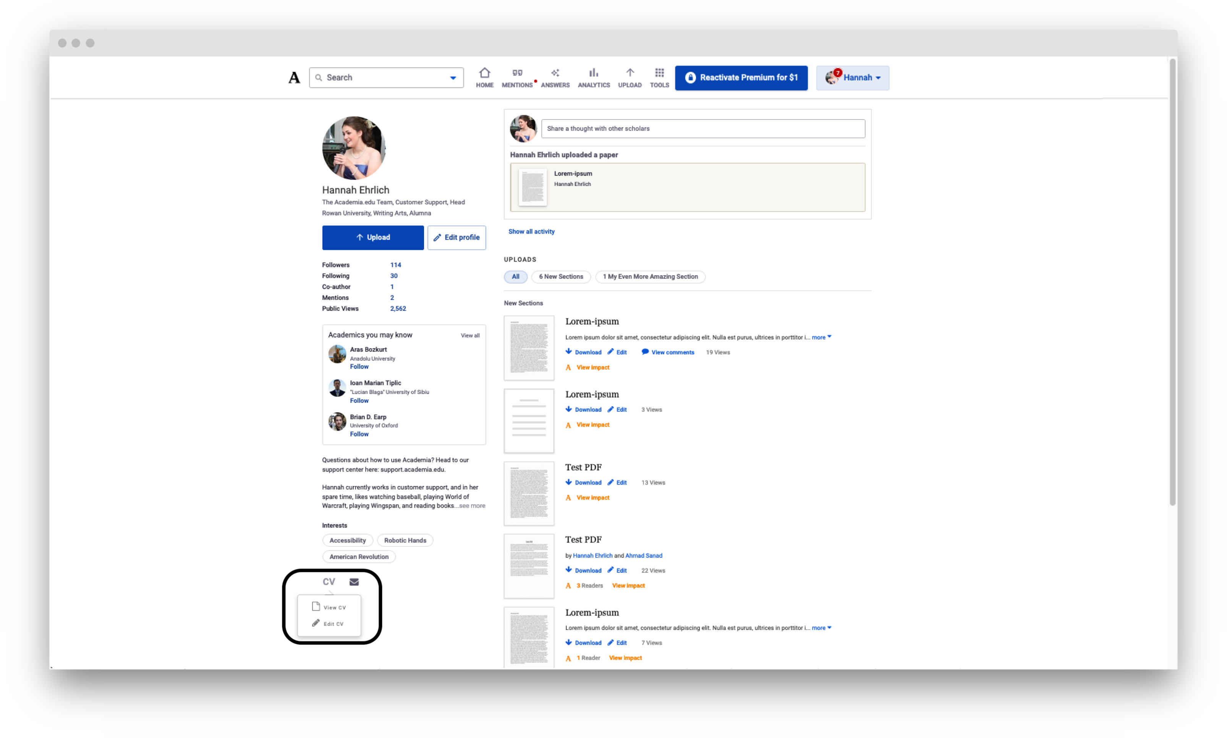This screenshot has width=1227, height=738.
Task: Click the Edit profile button
Action: [x=456, y=238]
